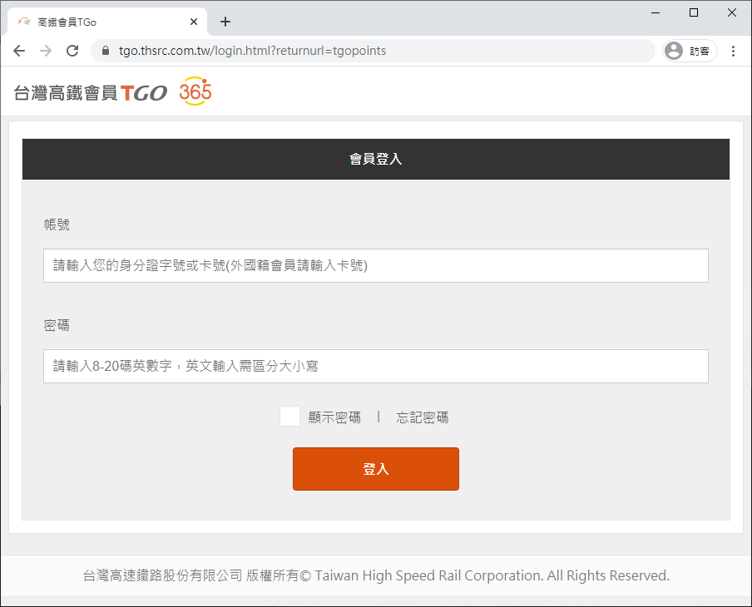
Task: Reload the TGo login page
Action: tap(72, 51)
